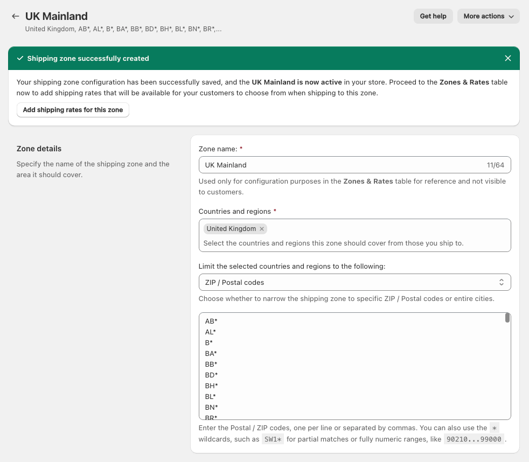This screenshot has width=529, height=462.
Task: Click Add shipping rates for this zone
Action: [73, 110]
